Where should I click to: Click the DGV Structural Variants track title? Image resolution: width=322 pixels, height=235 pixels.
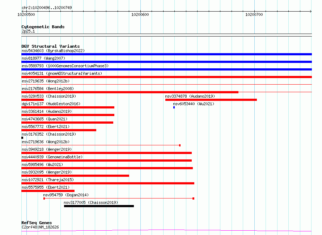51,46
